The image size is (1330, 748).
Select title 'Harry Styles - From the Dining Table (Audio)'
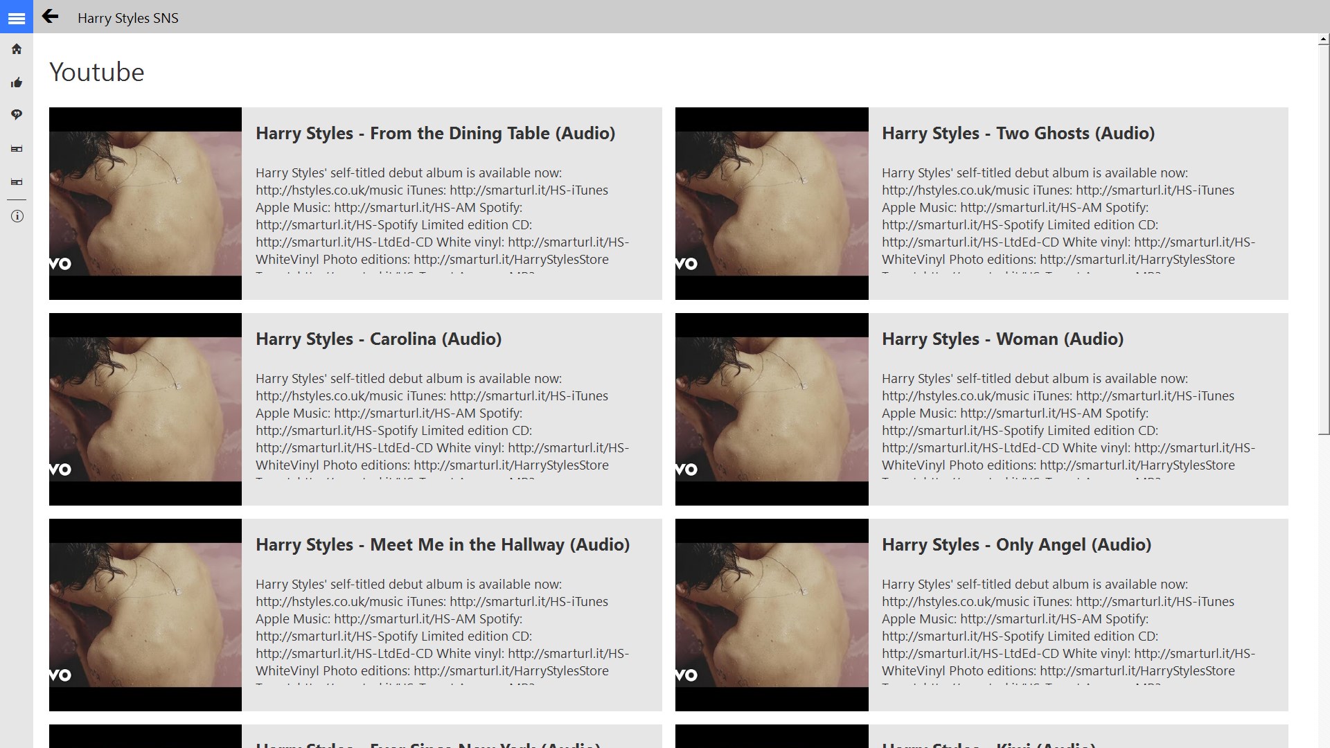tap(435, 133)
